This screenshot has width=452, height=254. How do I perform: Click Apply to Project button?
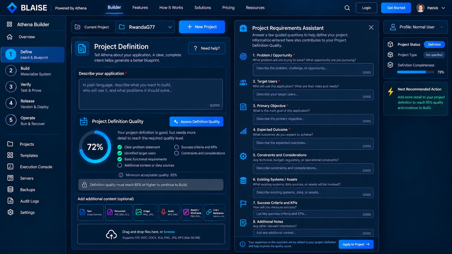pyautogui.click(x=356, y=244)
